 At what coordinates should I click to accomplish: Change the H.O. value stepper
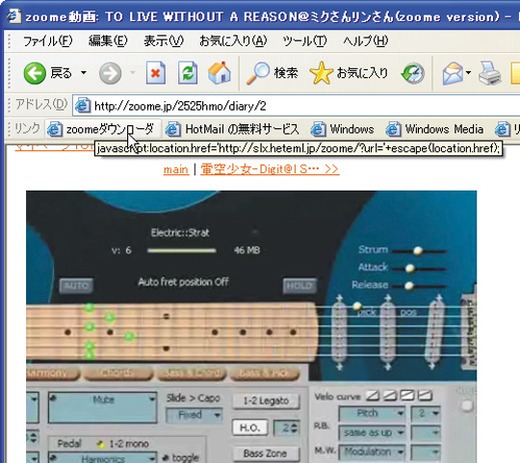pyautogui.click(x=295, y=428)
